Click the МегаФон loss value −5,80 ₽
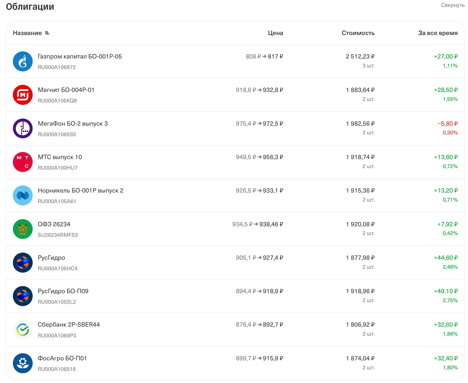The image size is (468, 383). click(447, 124)
